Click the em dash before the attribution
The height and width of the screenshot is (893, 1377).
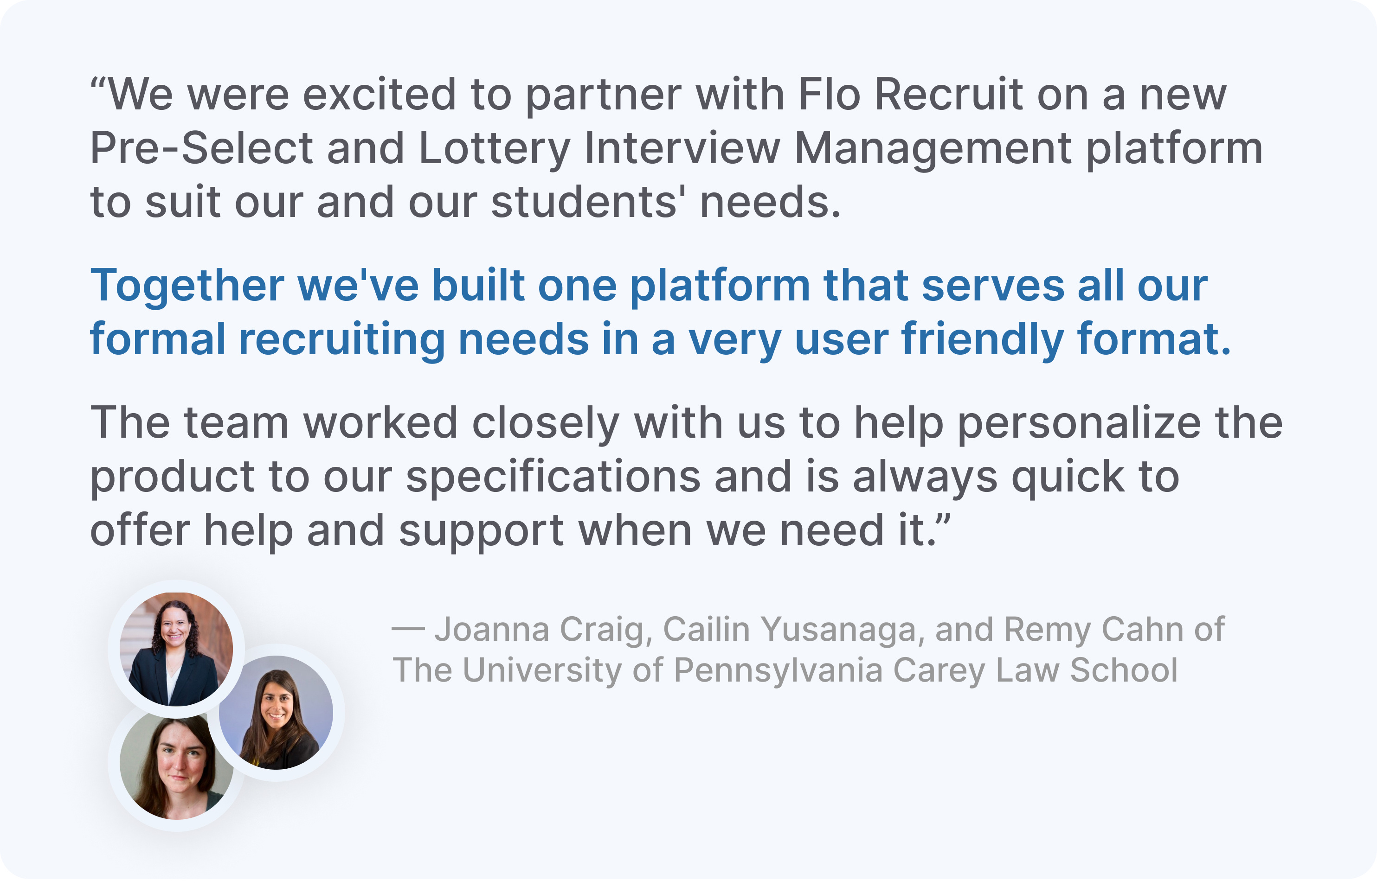click(x=408, y=629)
